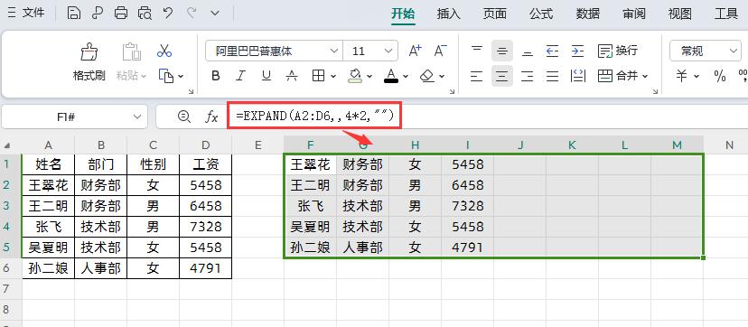Click the Save icon in top toolbar
748x327 pixels.
coord(74,14)
